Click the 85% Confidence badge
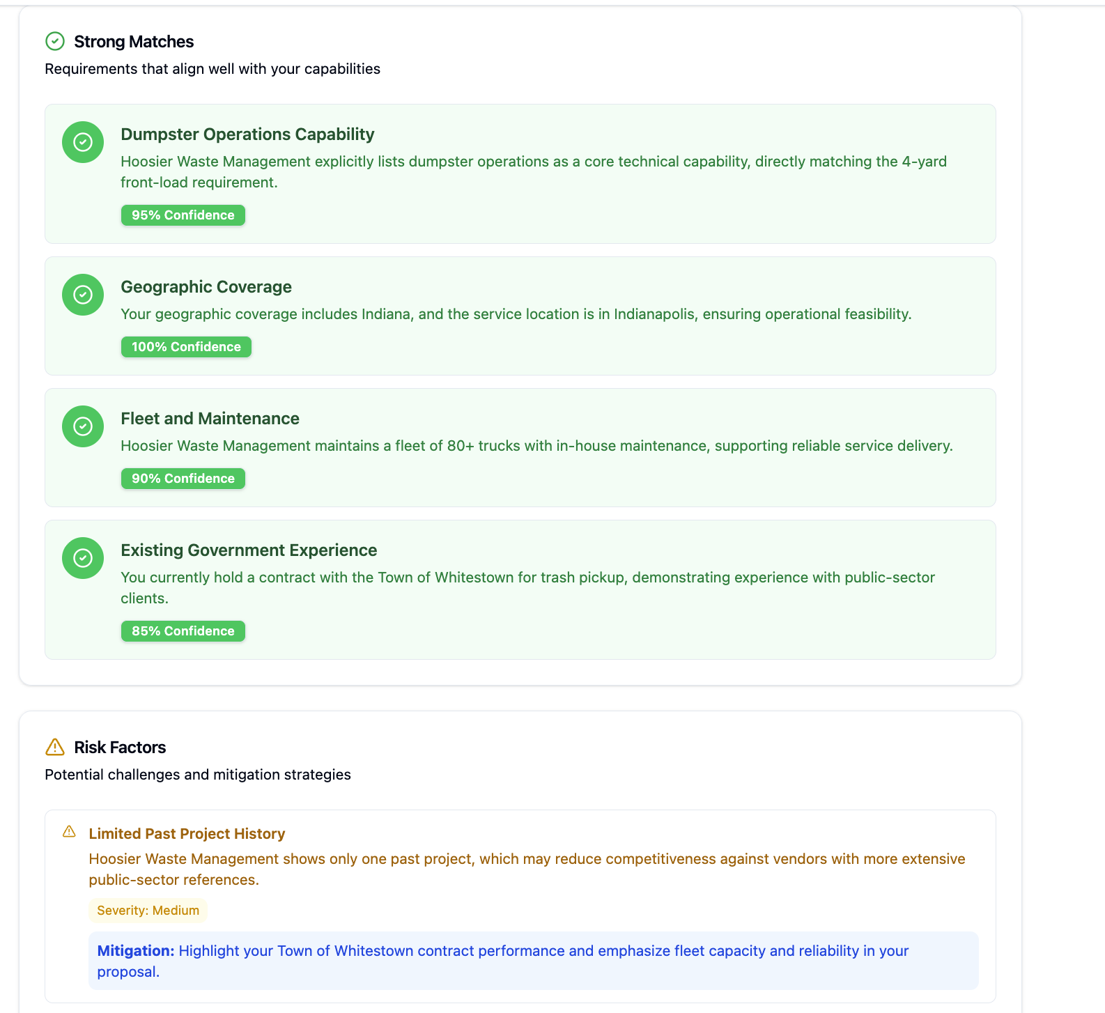 (x=183, y=631)
